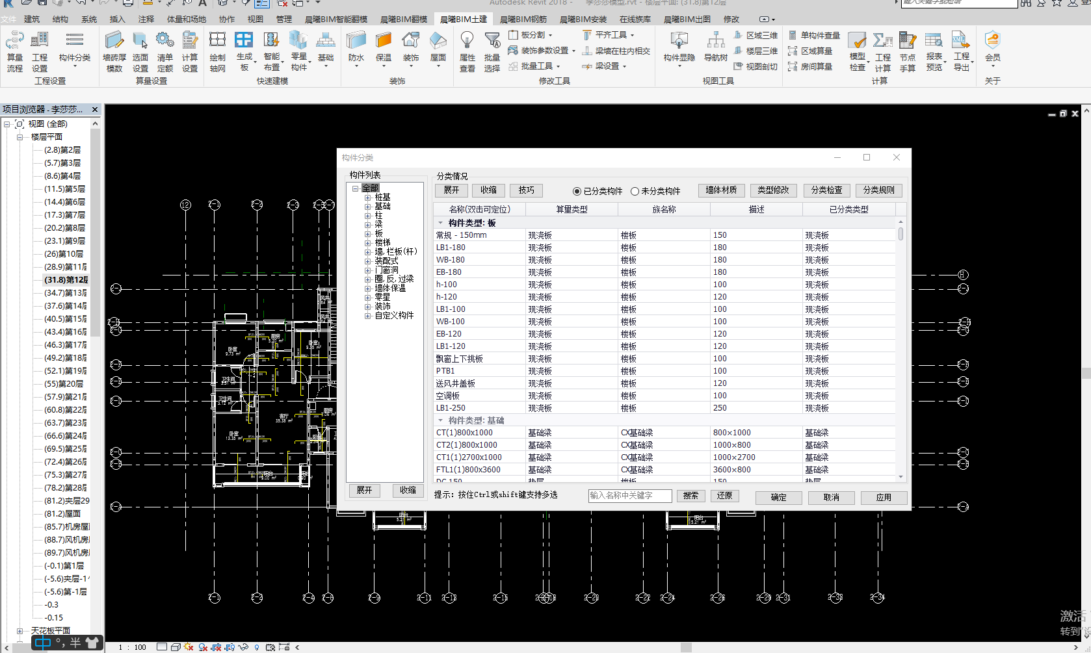The height and width of the screenshot is (653, 1091).
Task: Open 报表预览 tool
Action: (x=934, y=51)
